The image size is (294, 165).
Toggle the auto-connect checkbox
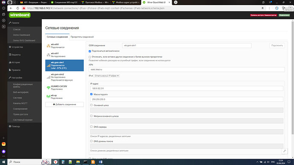pos(90,51)
